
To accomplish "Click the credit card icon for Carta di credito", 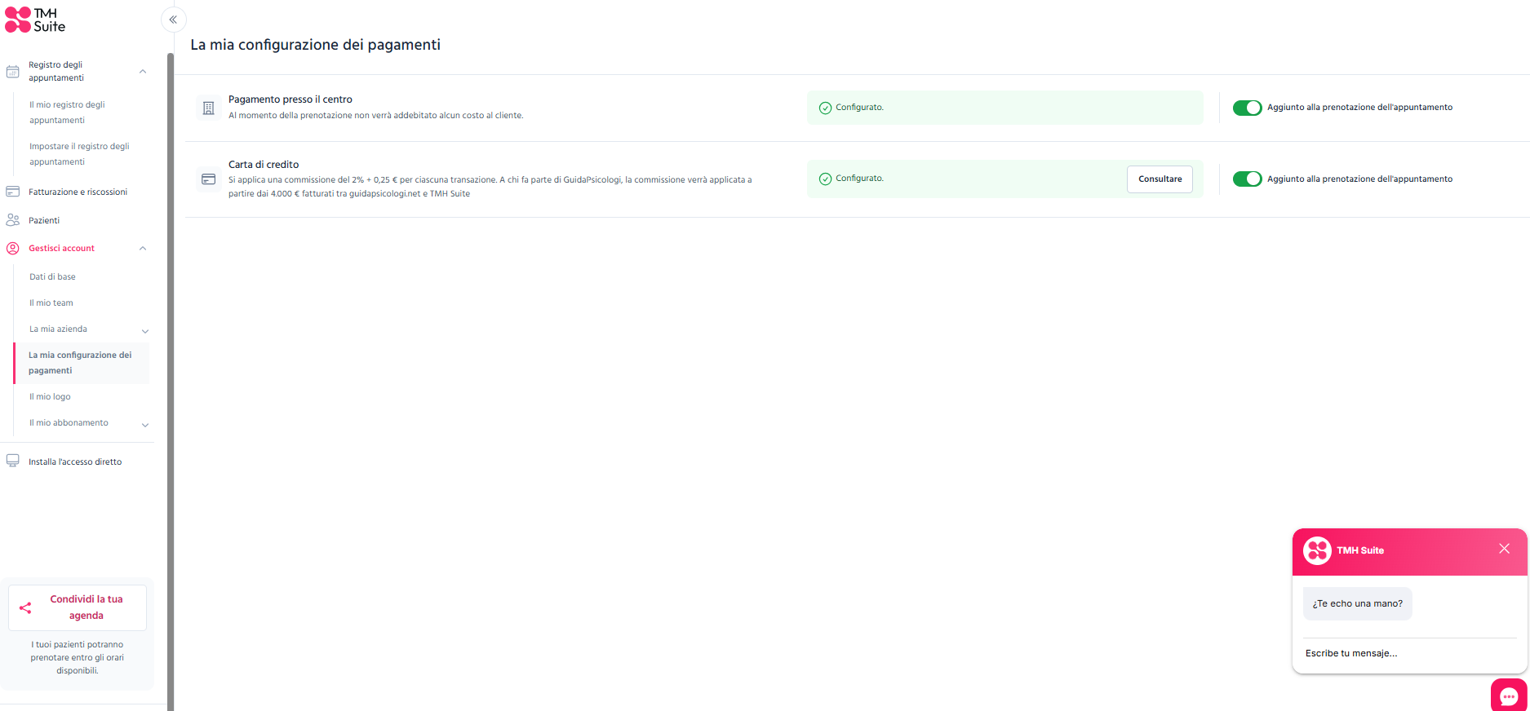I will pyautogui.click(x=209, y=179).
